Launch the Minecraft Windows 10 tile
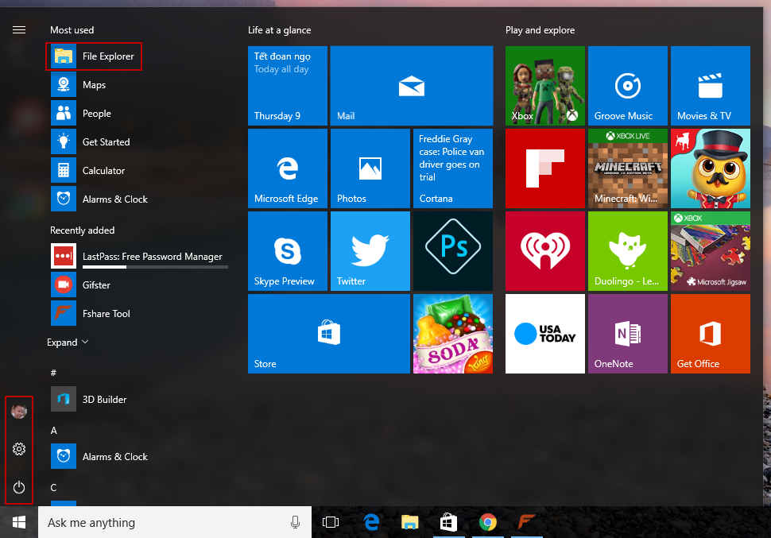This screenshot has height=538, width=771. coord(628,168)
